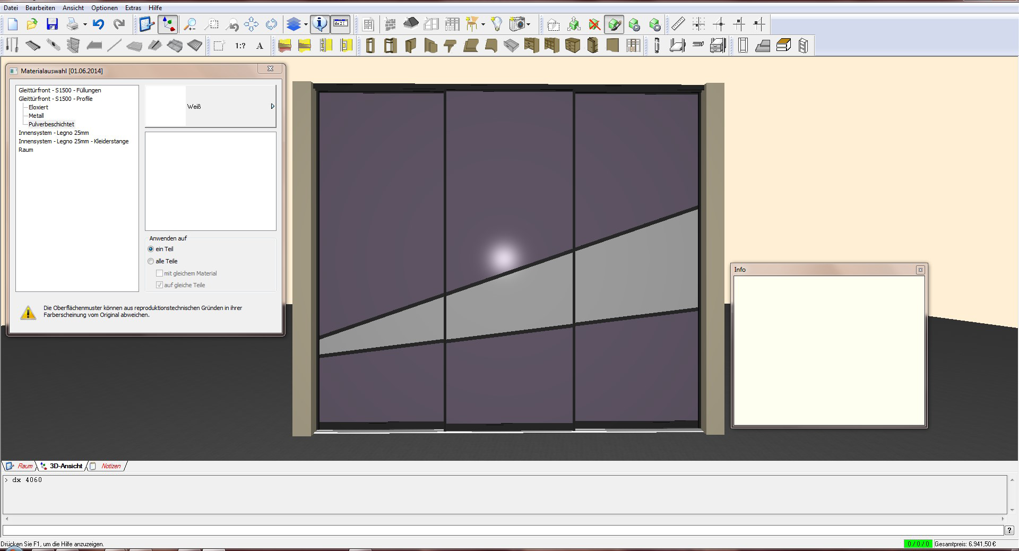Open the printer icon dropdown arrow
The image size is (1019, 551).
pyautogui.click(x=85, y=24)
